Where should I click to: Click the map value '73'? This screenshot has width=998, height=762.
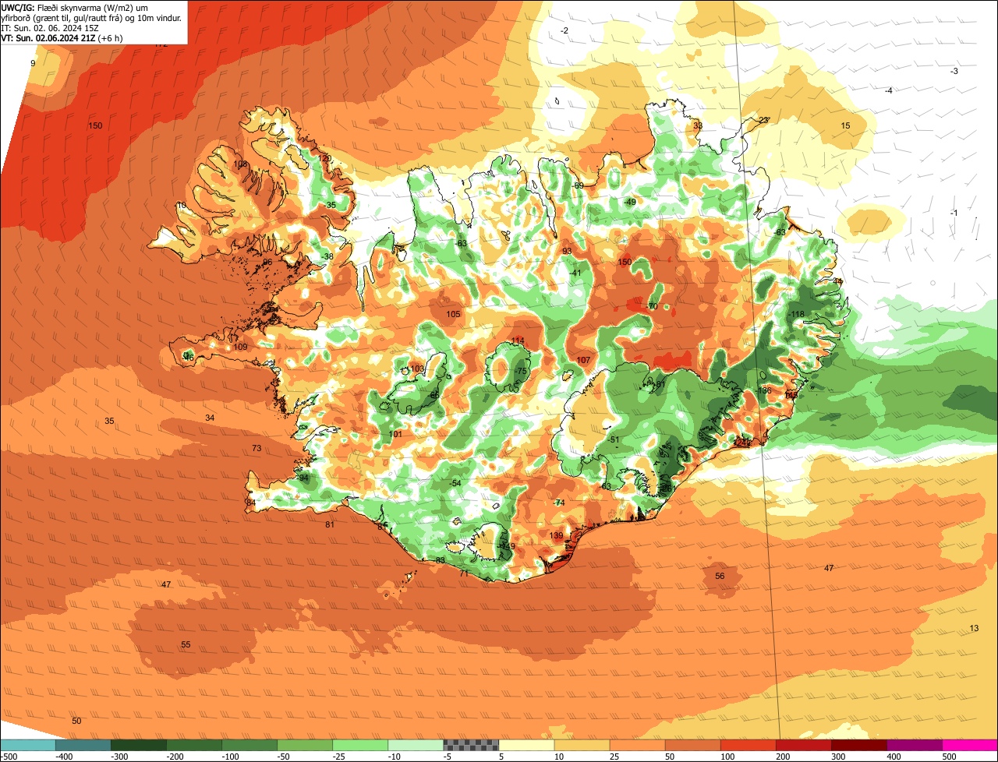257,448
